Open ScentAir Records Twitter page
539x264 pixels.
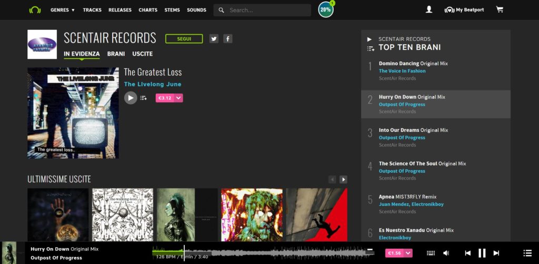click(214, 39)
